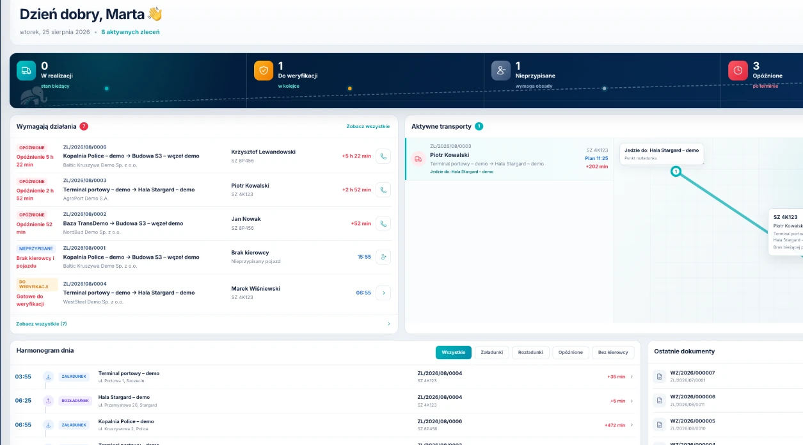
Task: Open document WZ/2026/000007 in Ostatnie dokumenty
Action: [692, 373]
